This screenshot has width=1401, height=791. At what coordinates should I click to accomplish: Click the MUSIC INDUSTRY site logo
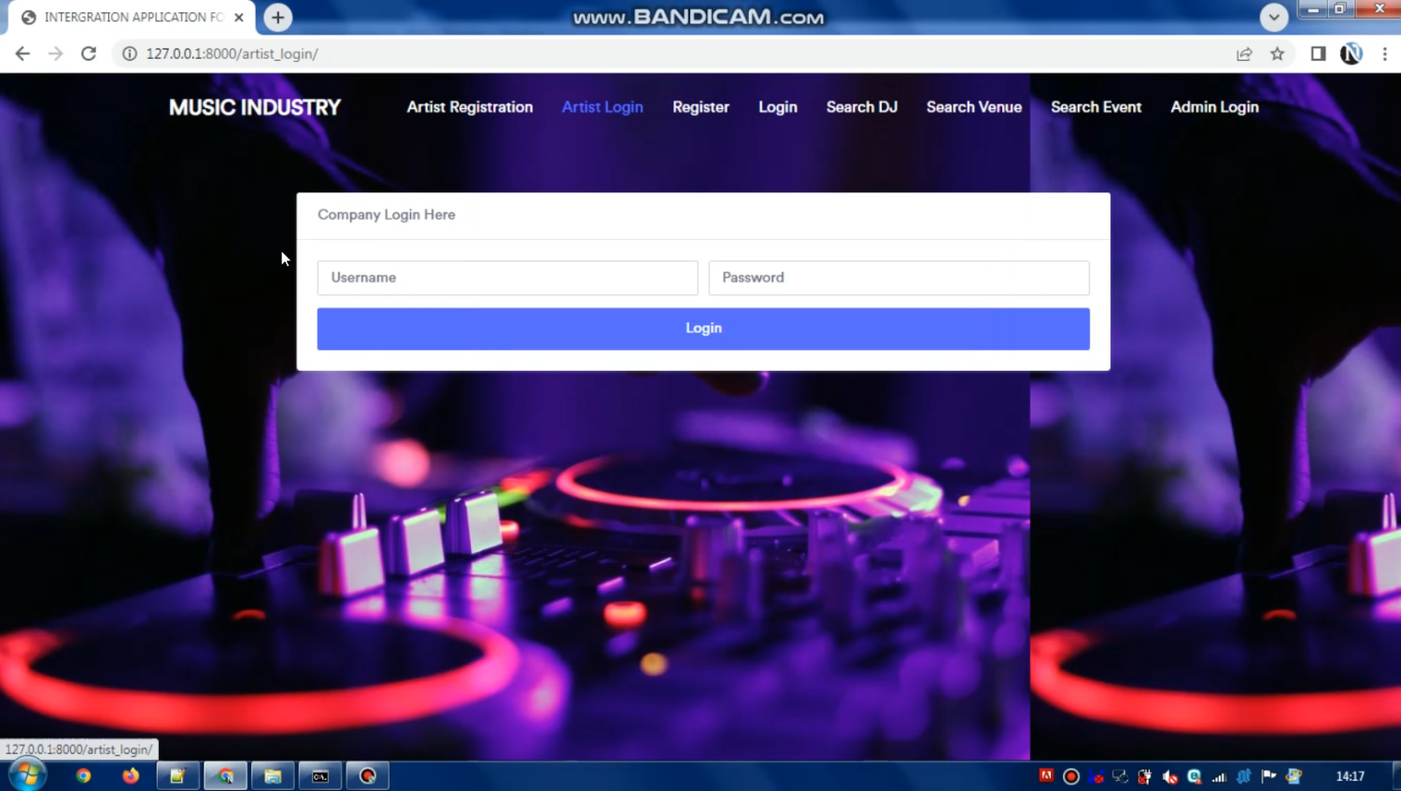pyautogui.click(x=255, y=107)
